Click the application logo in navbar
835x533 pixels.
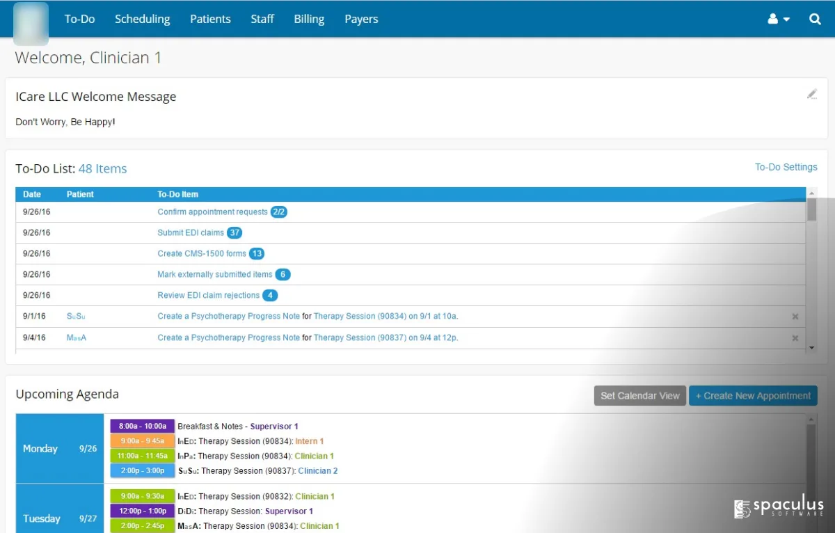pos(31,23)
